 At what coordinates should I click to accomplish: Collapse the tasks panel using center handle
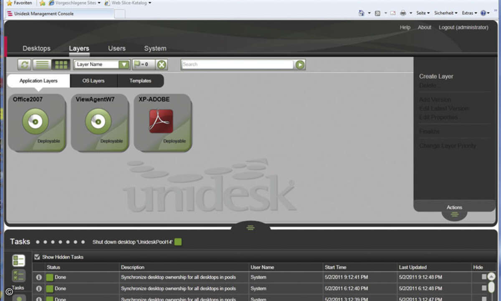[x=250, y=227]
